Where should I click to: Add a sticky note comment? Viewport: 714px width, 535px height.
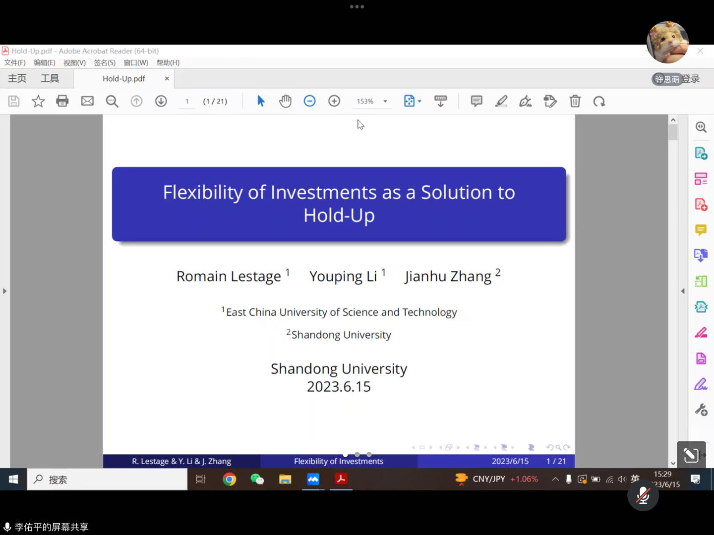pos(476,101)
